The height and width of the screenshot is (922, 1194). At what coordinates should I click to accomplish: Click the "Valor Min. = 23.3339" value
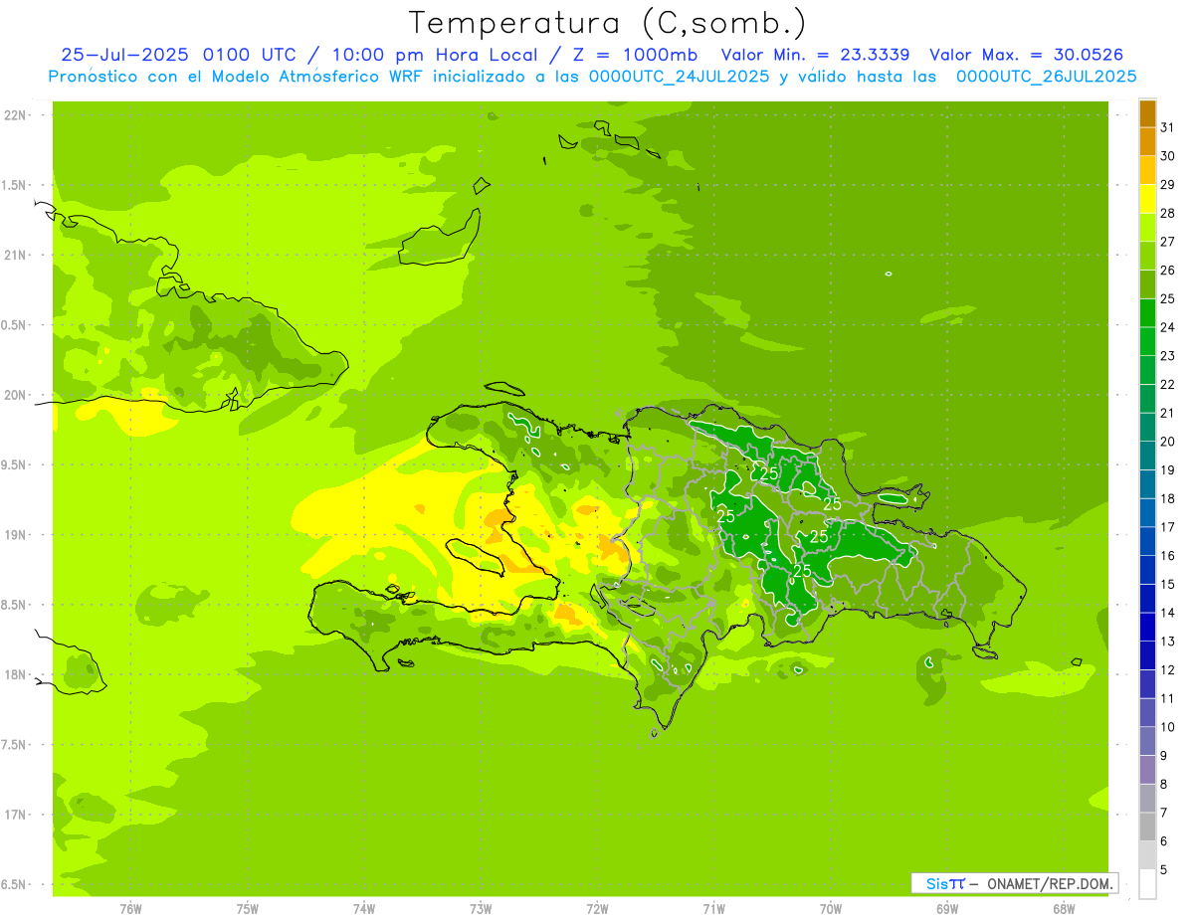tap(815, 55)
